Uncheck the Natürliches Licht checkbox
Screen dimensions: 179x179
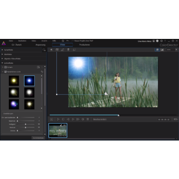point(5,72)
